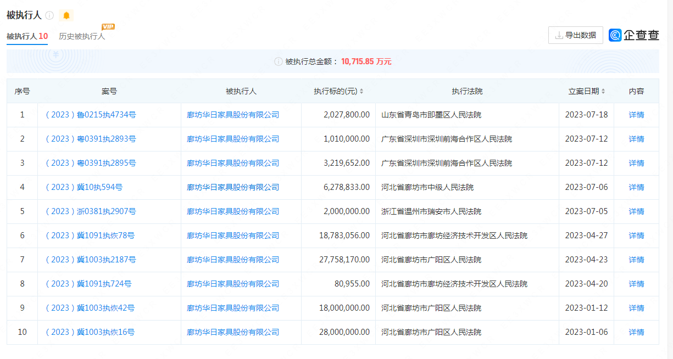Open case (2023)鲁0215执4734号
Image resolution: width=673 pixels, height=359 pixels.
pyautogui.click(x=91, y=115)
